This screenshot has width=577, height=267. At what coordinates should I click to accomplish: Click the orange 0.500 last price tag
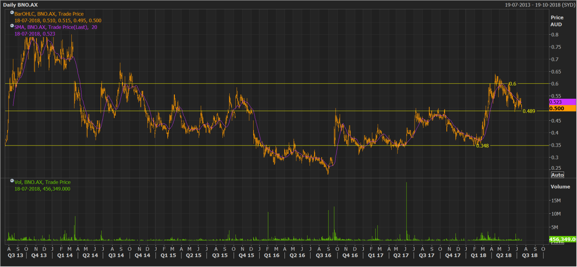coord(563,108)
